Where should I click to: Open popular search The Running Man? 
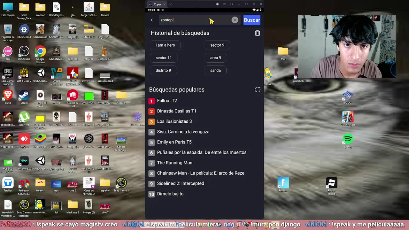174,163
